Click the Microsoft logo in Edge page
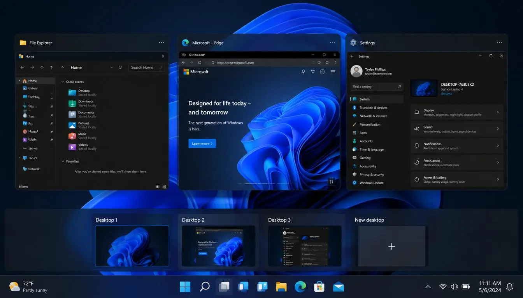 (196, 72)
